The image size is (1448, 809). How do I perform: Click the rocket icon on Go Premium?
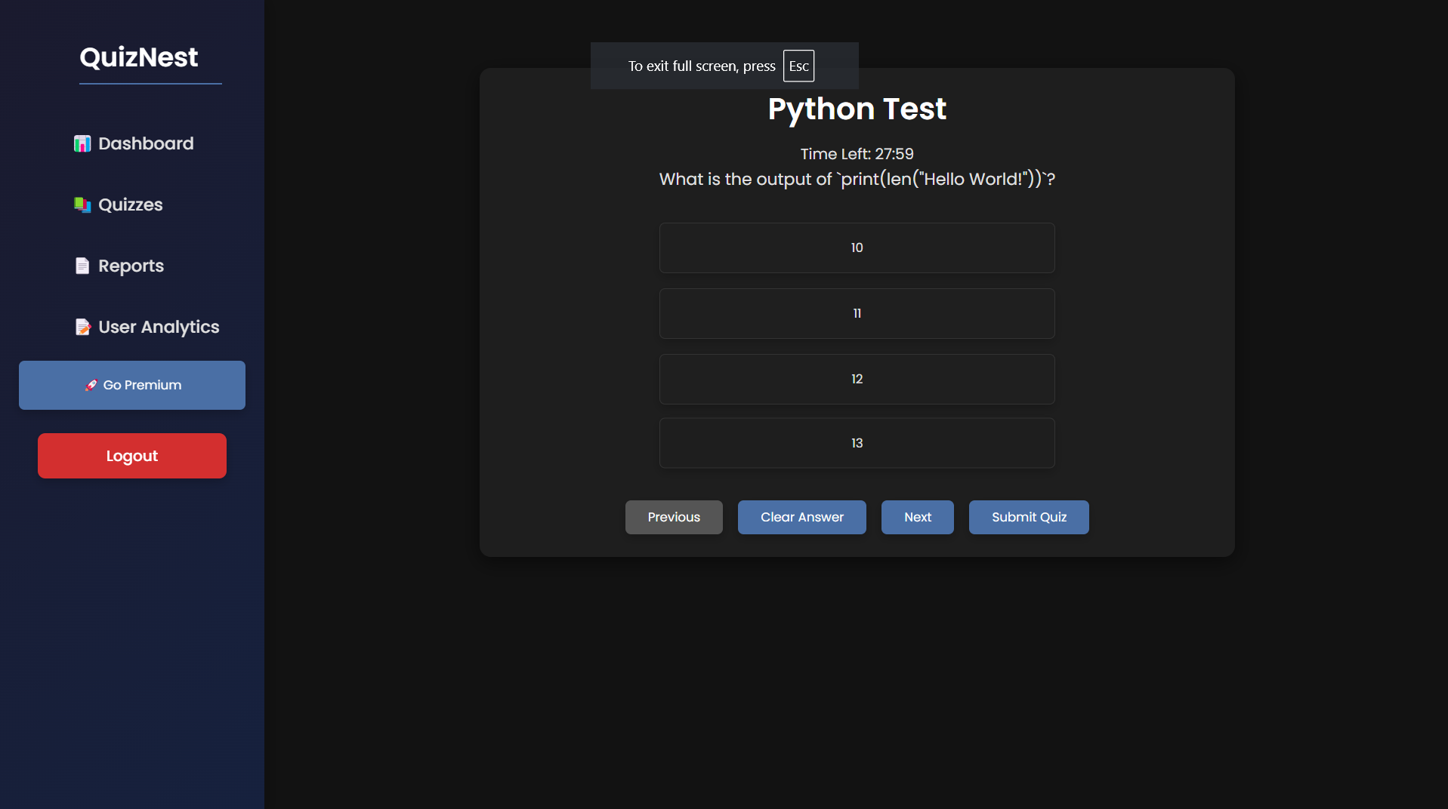pos(91,385)
